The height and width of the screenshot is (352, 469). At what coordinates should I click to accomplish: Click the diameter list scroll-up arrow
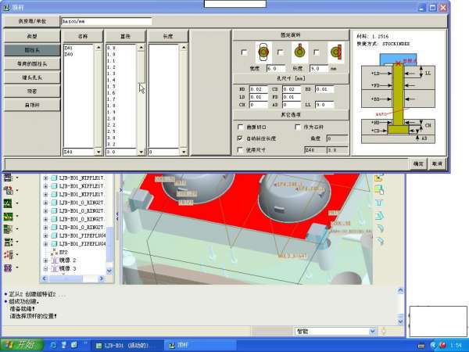[x=141, y=48]
